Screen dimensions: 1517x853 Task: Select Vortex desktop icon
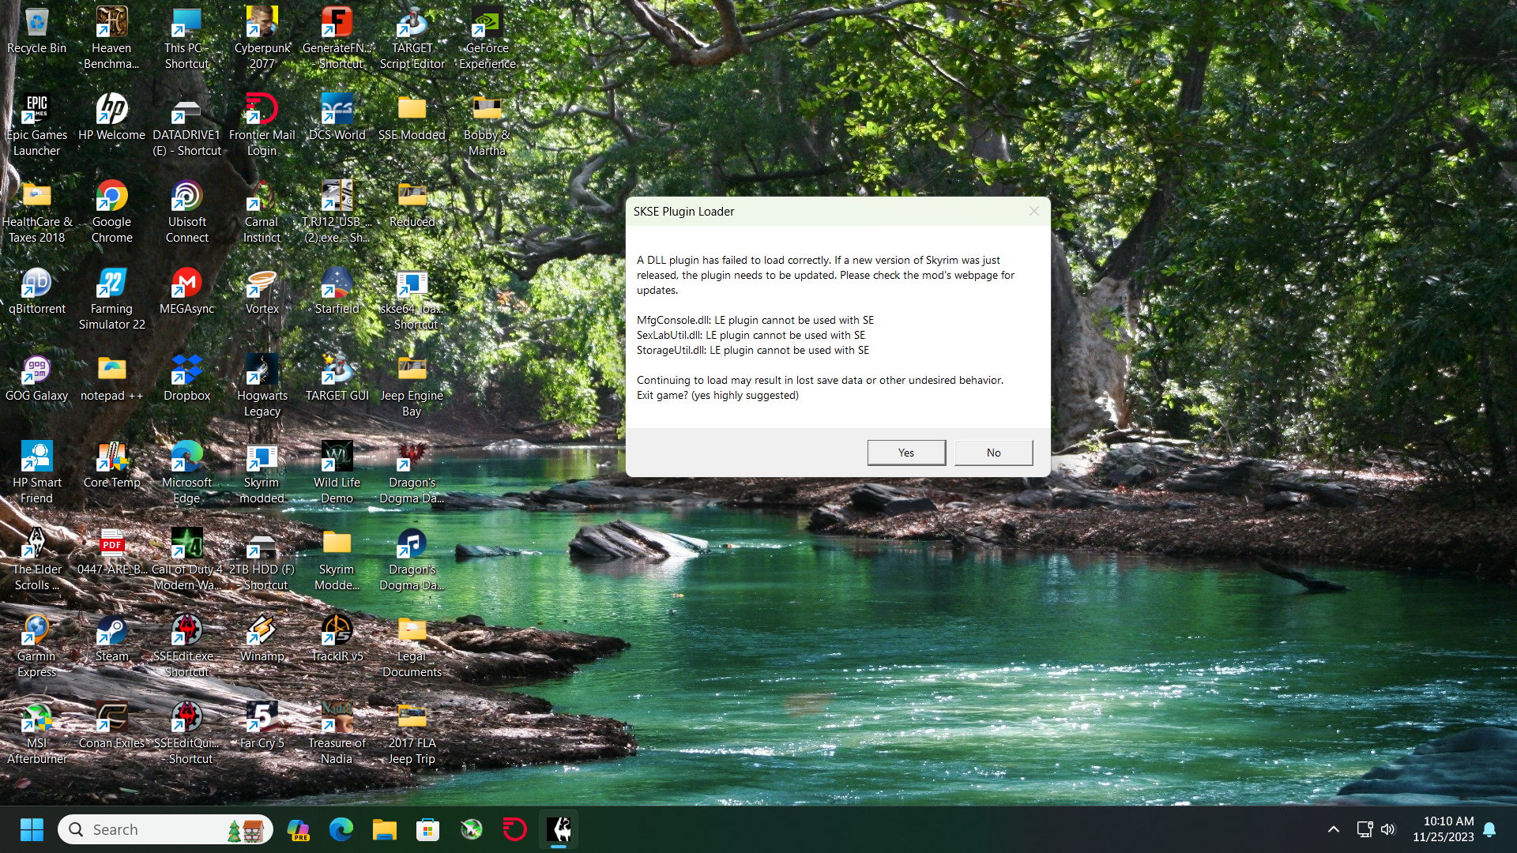pos(262,291)
